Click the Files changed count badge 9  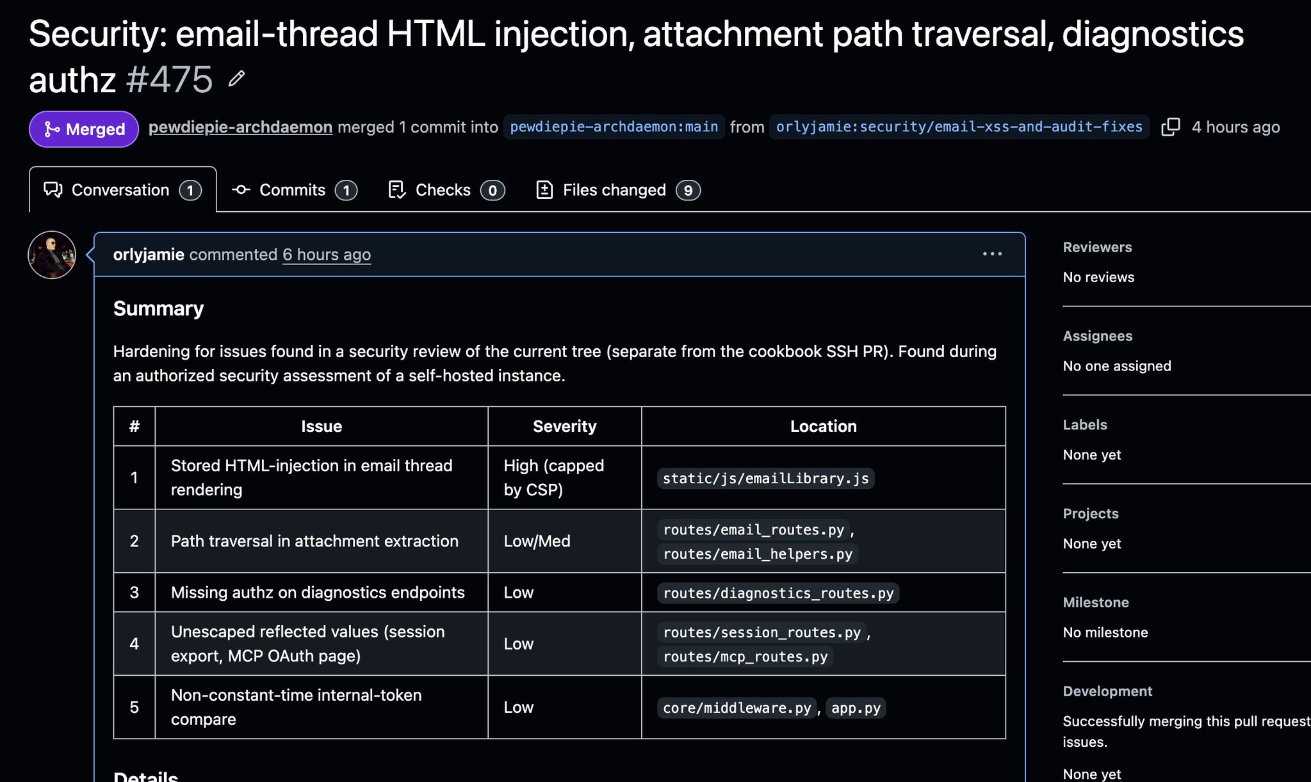coord(688,190)
